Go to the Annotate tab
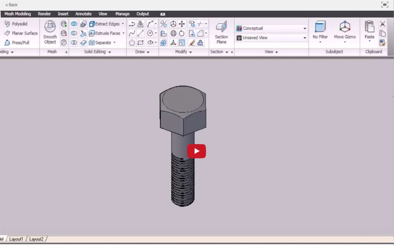 [84, 14]
